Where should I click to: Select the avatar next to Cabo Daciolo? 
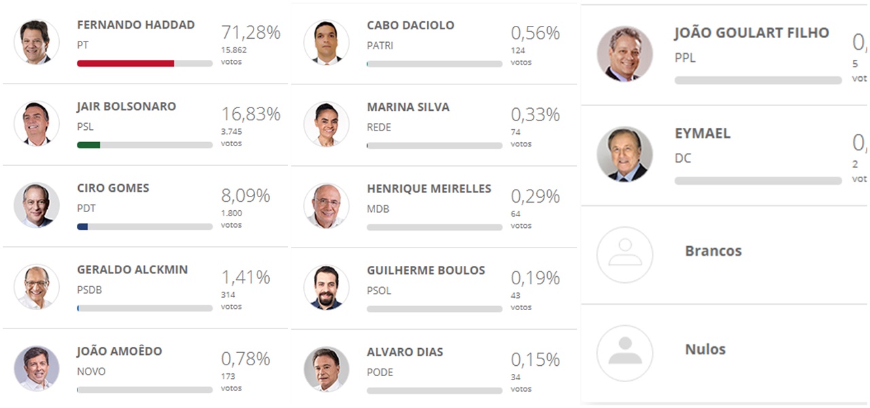[326, 43]
